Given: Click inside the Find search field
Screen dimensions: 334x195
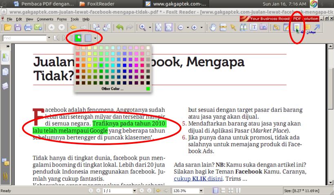Looking at the screenshot, I should tap(25, 38).
